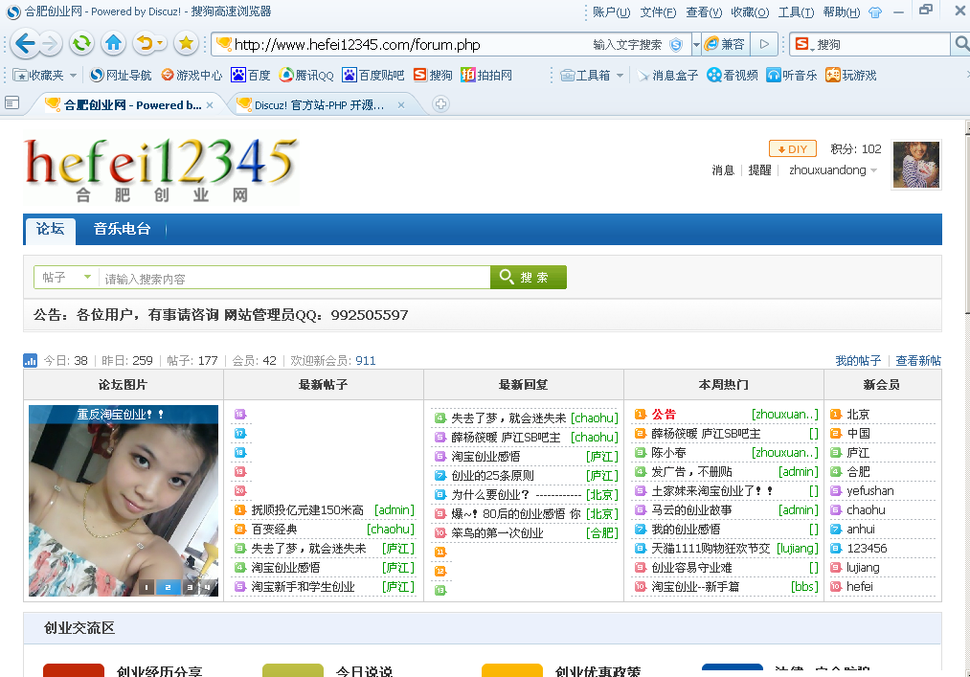Viewport: 970px width, 677px height.
Task: Toggle the sidebar panel icon top-left
Action: point(11,103)
